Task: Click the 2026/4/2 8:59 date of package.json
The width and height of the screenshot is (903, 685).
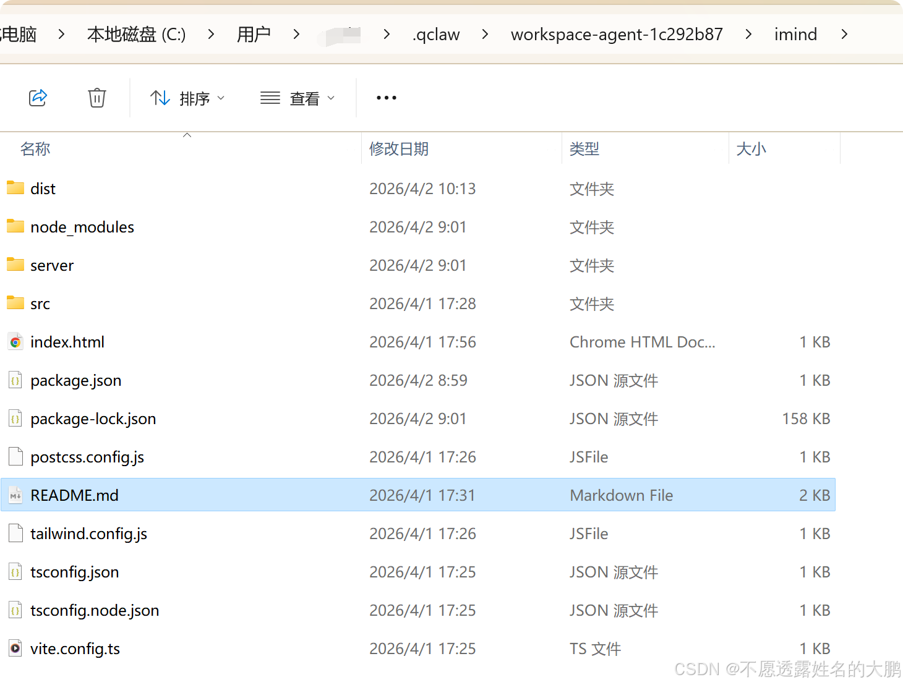Action: click(418, 380)
